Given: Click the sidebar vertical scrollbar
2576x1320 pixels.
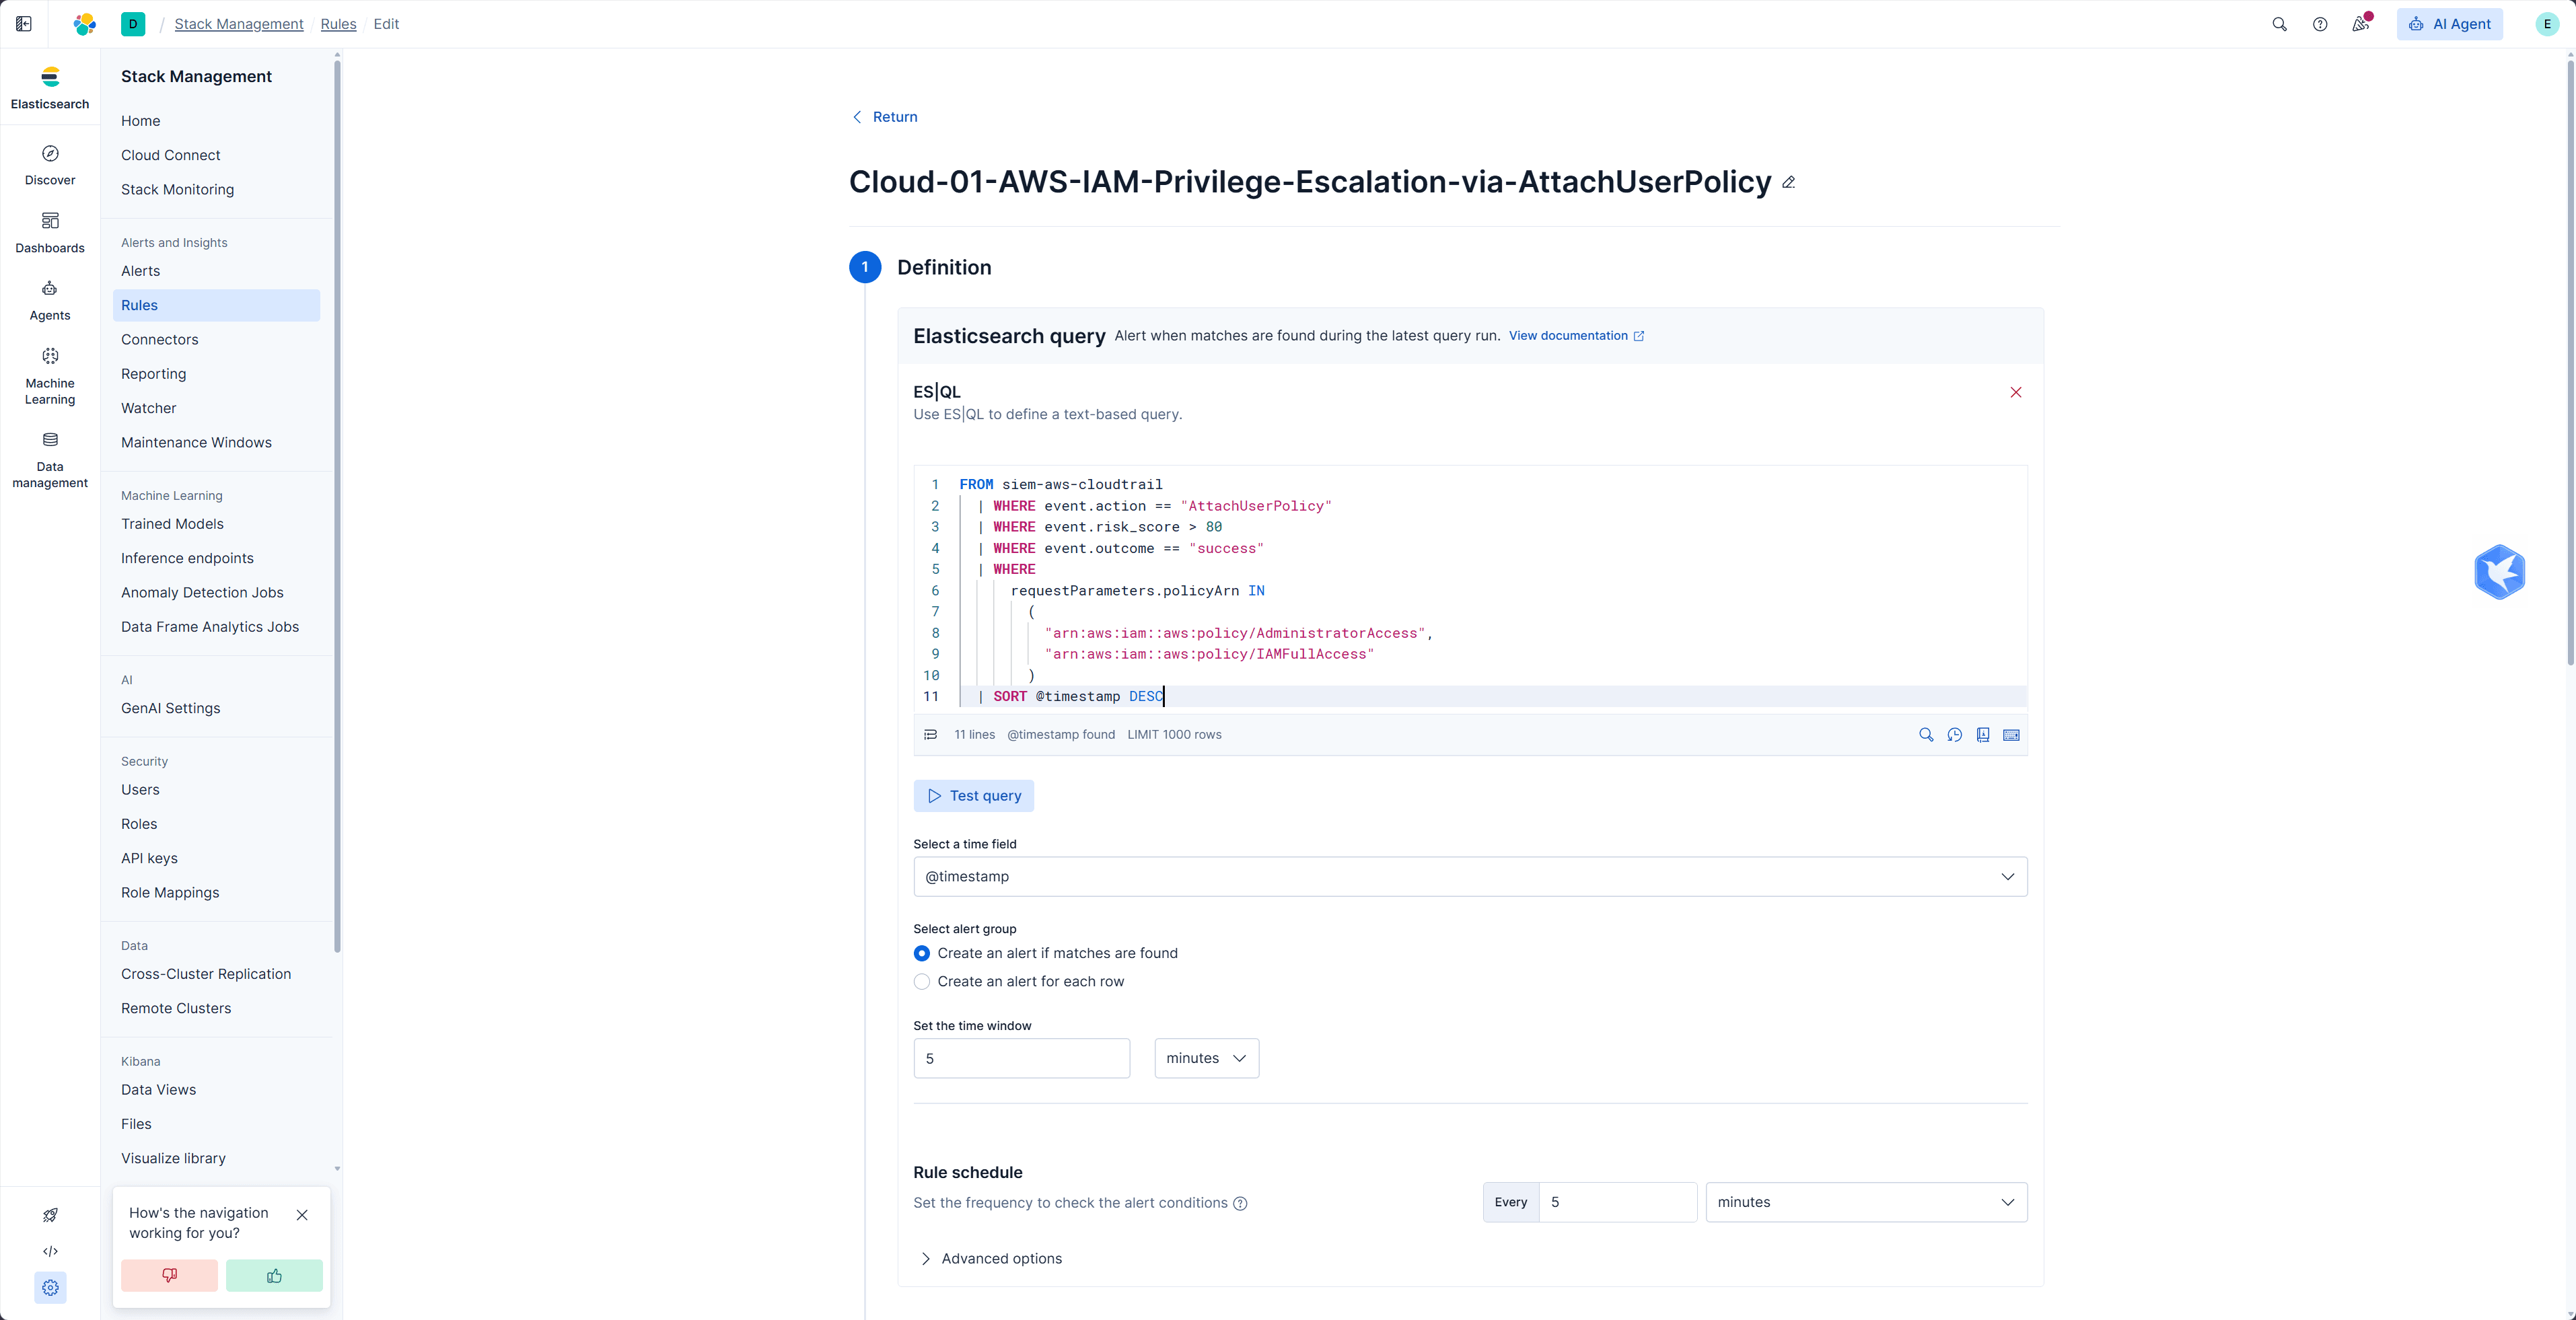Looking at the screenshot, I should click(x=337, y=505).
